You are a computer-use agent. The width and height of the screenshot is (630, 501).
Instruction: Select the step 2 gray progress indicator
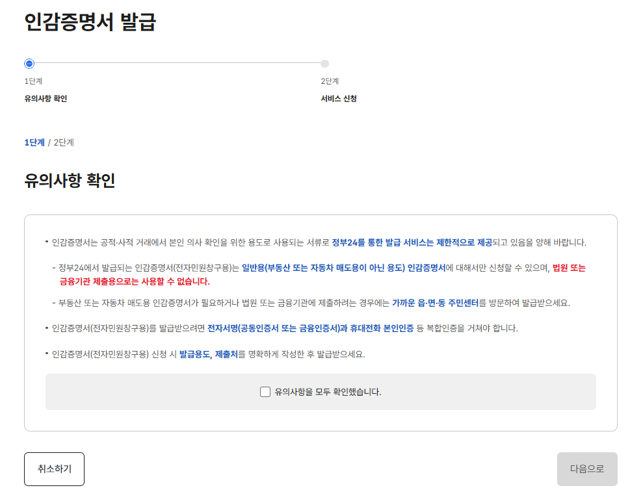[x=324, y=64]
